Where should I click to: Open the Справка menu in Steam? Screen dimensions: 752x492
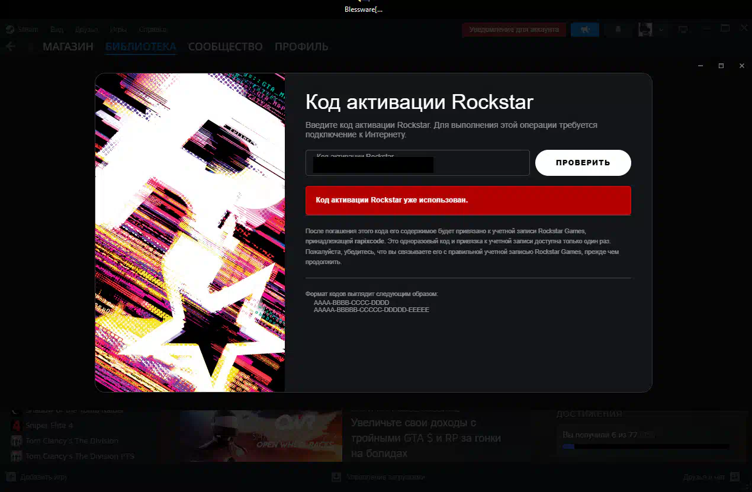coord(153,30)
